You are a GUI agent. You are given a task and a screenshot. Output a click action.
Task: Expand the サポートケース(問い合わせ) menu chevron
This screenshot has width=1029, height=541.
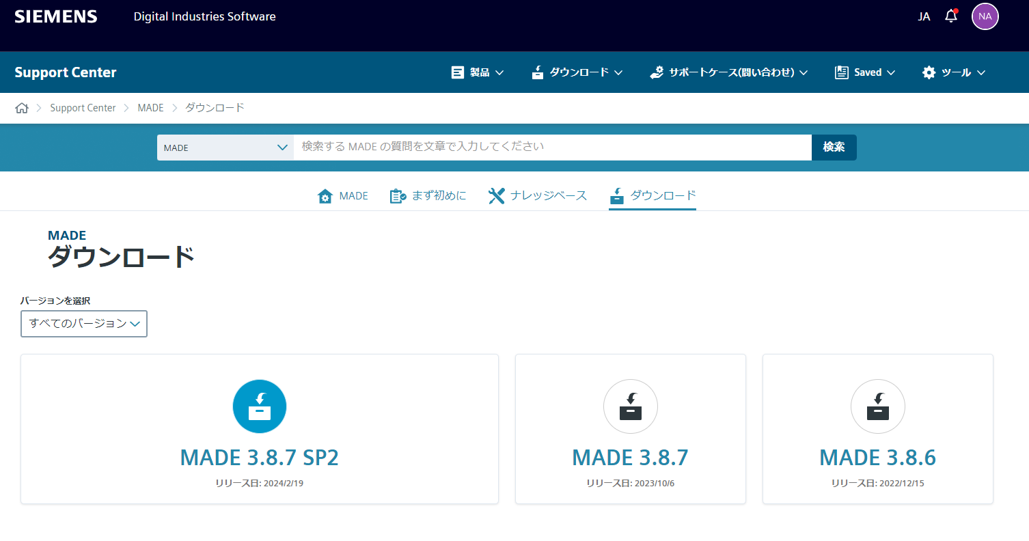click(804, 72)
